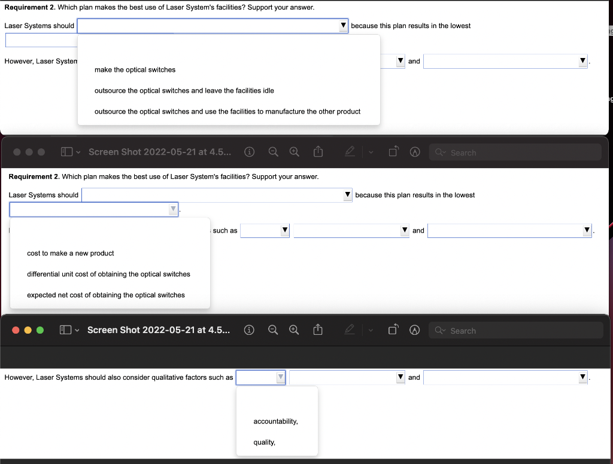Click inactive Preview window title 'Screen Shot 2022-05-21'
This screenshot has height=464, width=613.
tap(159, 152)
